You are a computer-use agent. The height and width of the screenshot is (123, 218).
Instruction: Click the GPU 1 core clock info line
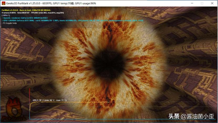point(72,21)
